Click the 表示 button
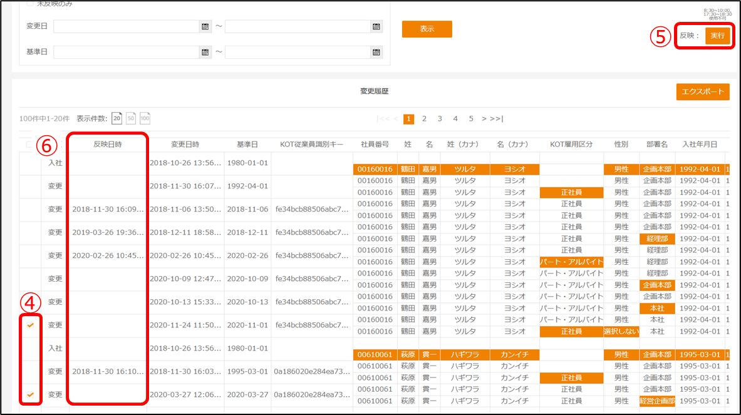 click(x=427, y=29)
